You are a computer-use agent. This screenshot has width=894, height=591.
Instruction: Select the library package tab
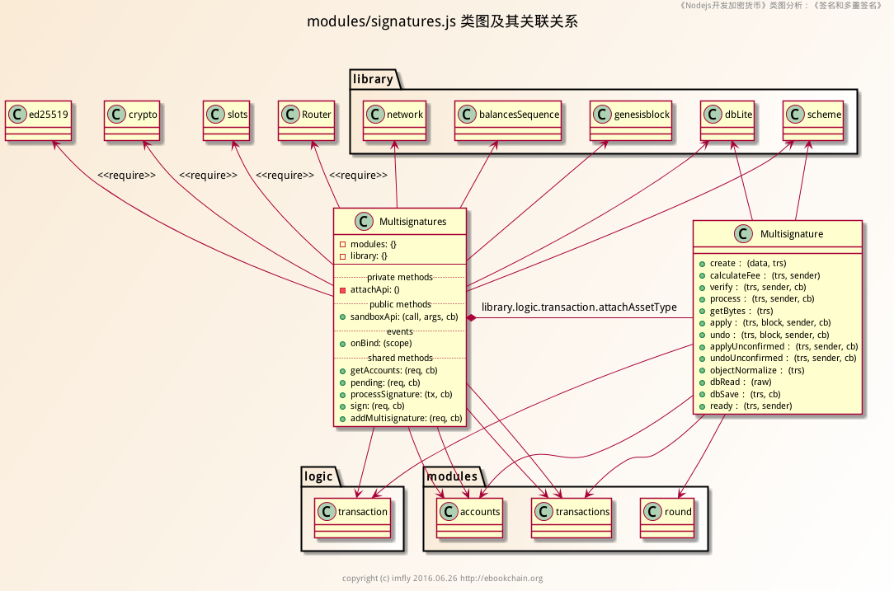[373, 79]
